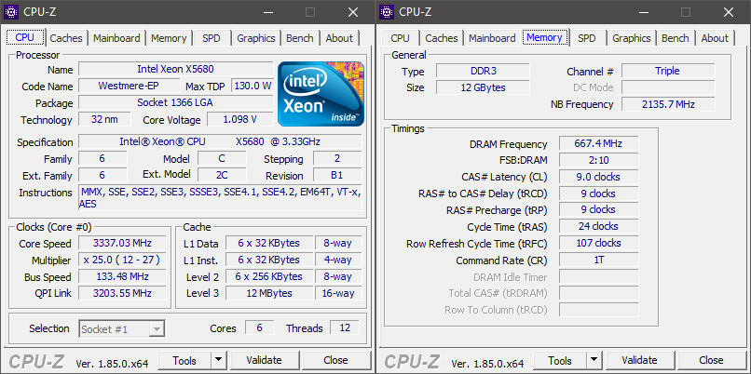Click Core Speed value 3337.03 MHz
This screenshot has height=374, width=751.
click(122, 243)
